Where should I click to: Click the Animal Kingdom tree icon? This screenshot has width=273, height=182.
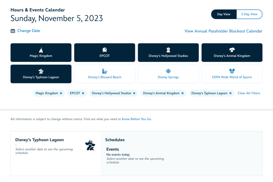click(232, 50)
